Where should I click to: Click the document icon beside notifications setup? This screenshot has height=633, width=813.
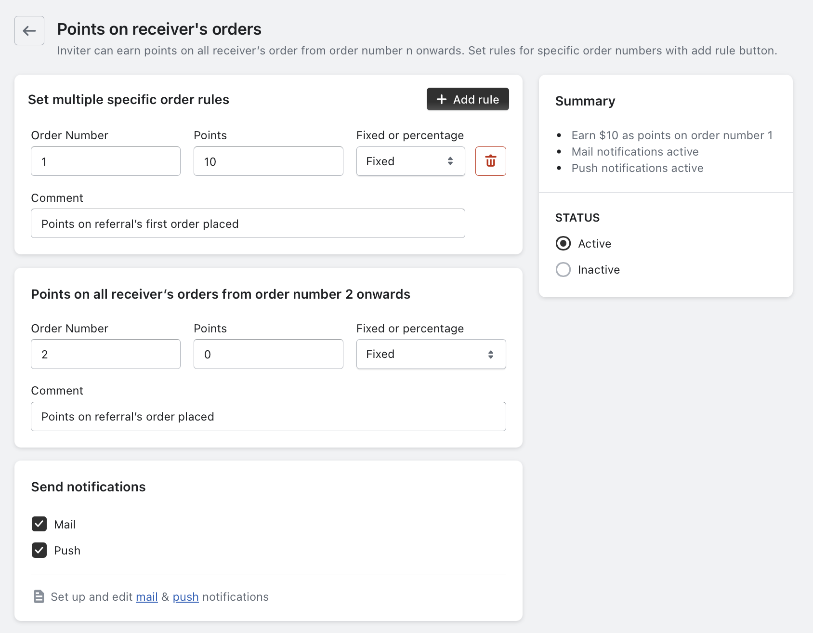click(39, 596)
